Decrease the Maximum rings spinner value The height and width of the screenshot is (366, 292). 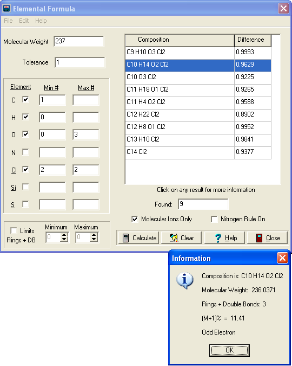pyautogui.click(x=94, y=240)
